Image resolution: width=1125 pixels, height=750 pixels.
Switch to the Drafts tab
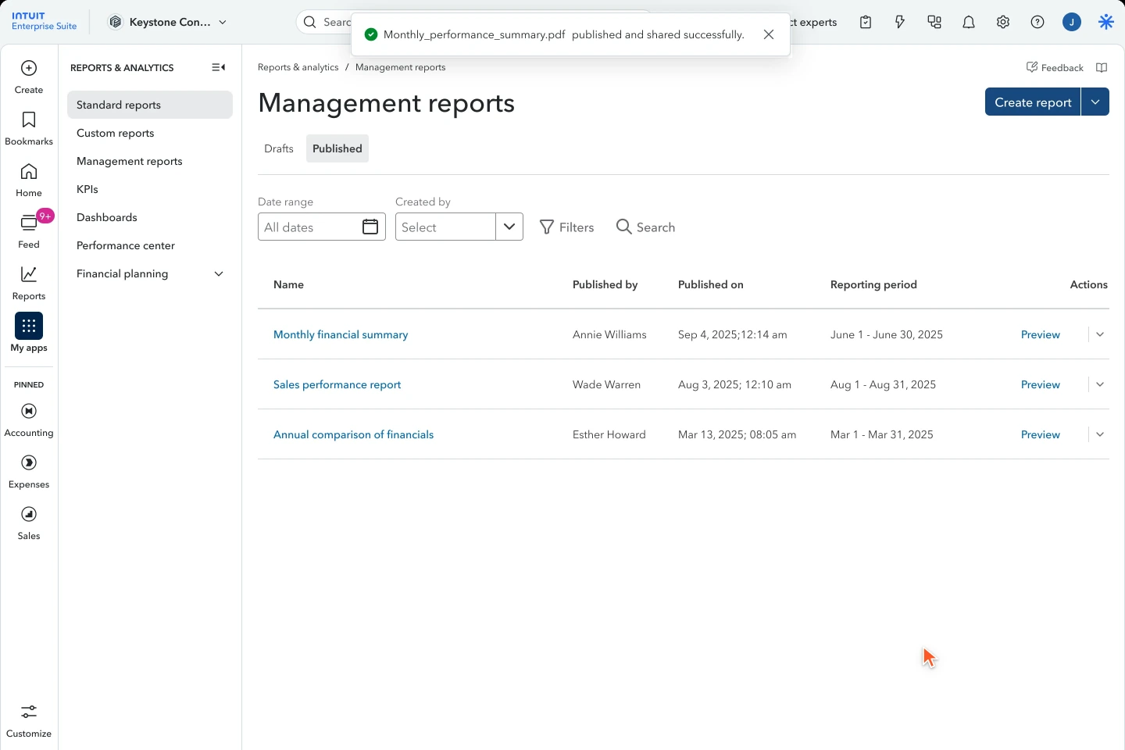pos(279,148)
